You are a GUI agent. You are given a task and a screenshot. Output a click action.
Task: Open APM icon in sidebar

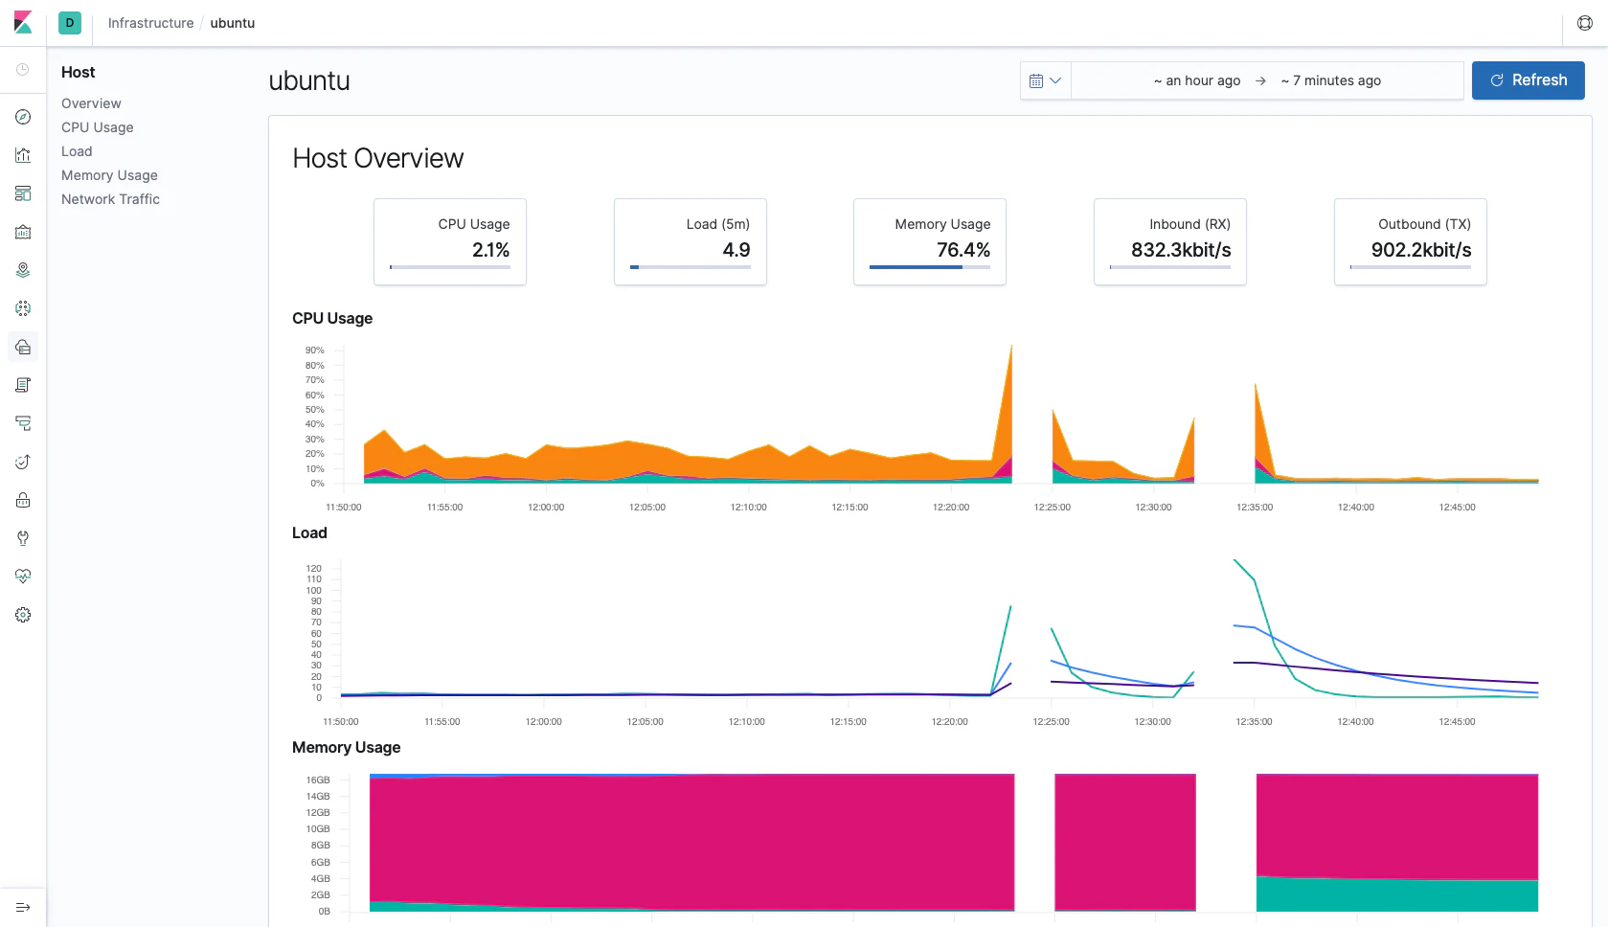pos(23,423)
